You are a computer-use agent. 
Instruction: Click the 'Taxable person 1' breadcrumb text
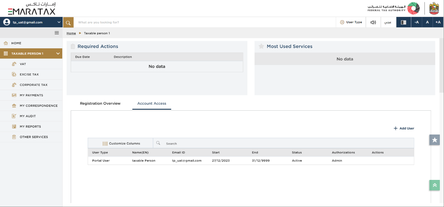pos(97,33)
